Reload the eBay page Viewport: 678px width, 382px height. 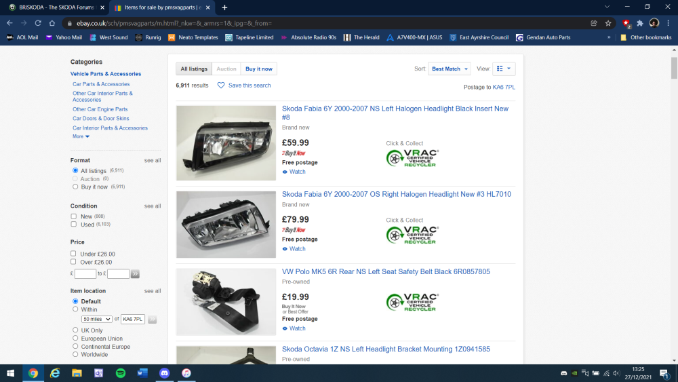pyautogui.click(x=38, y=23)
